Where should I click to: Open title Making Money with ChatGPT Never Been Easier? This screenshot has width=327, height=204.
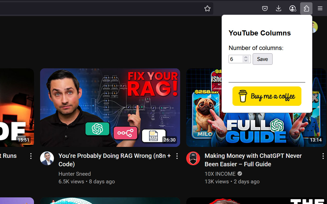[x=253, y=160]
